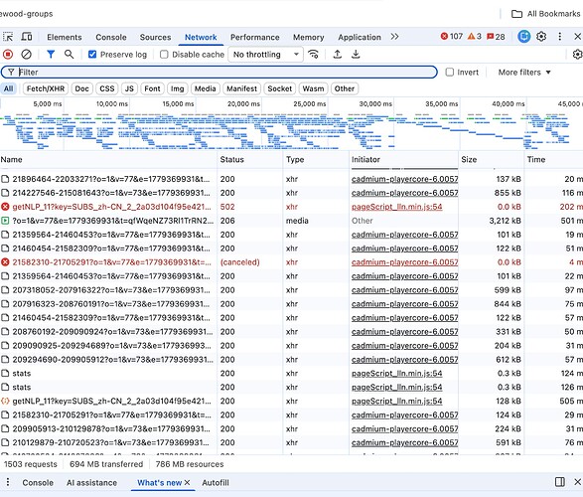This screenshot has height=497, width=583.
Task: Open the AI assistance drawer tab
Action: coord(91,482)
